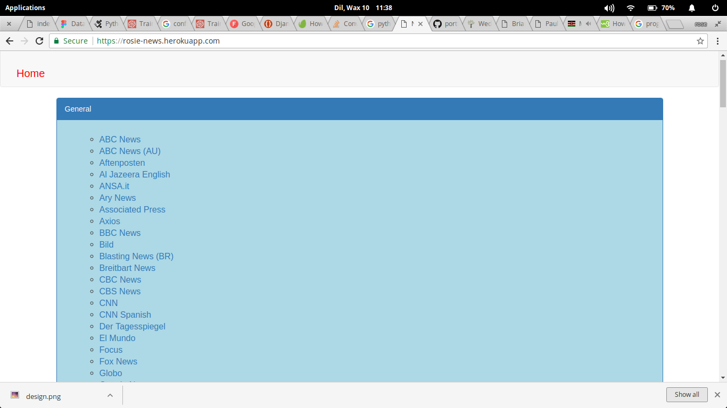Close the active rosie-news tab

click(420, 24)
